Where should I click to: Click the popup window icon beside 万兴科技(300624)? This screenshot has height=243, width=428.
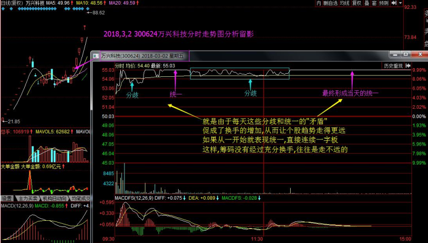(x=96, y=55)
